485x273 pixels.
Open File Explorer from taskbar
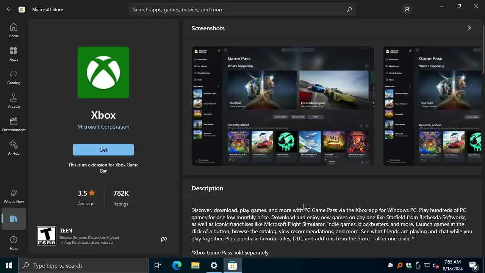195,265
